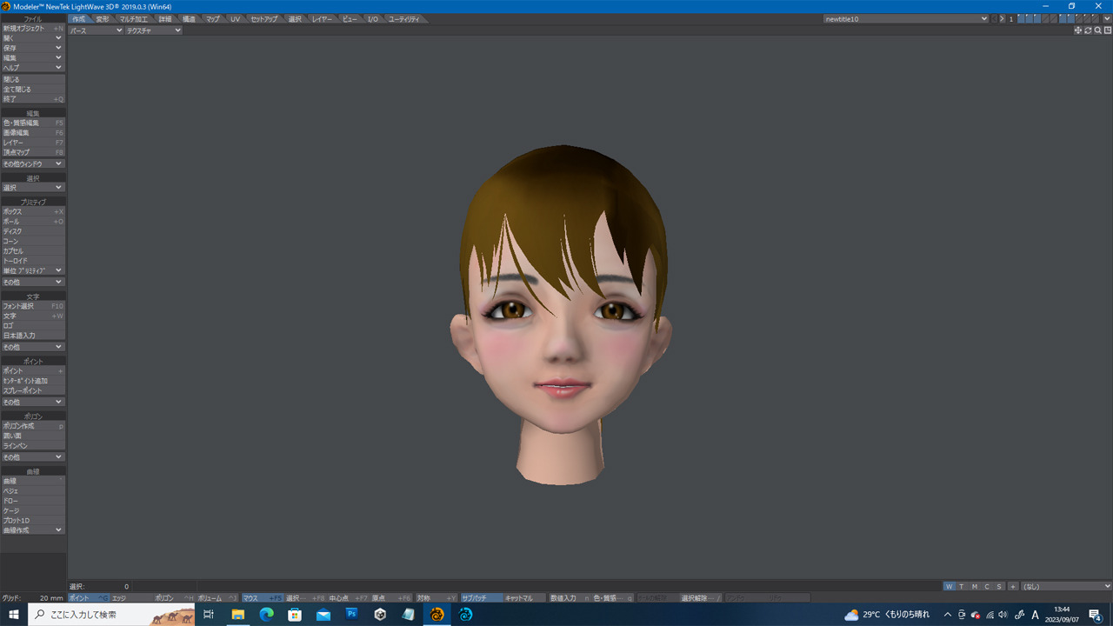Viewport: 1113px width, 626px height.
Task: Click the viewport pan (move) icon
Action: click(x=1078, y=30)
